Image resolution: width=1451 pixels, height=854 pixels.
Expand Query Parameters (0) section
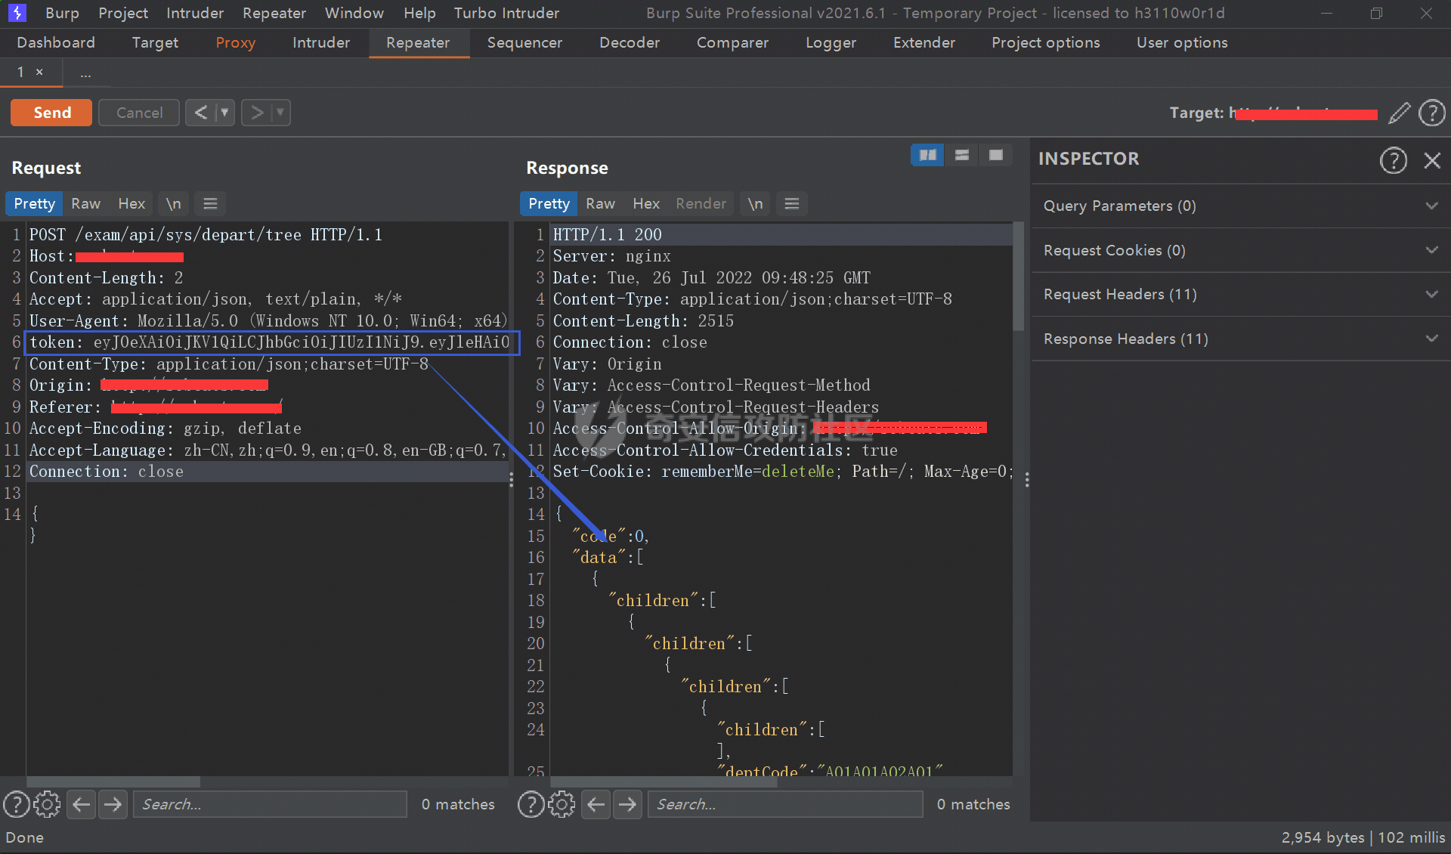(1240, 206)
